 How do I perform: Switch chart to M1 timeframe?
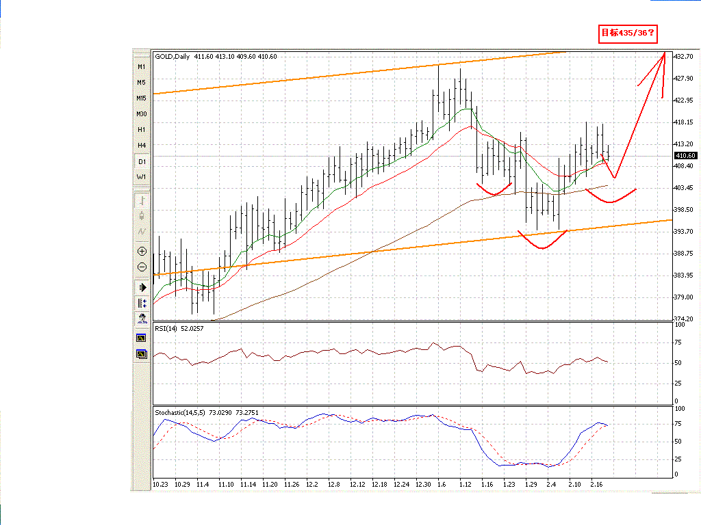142,67
